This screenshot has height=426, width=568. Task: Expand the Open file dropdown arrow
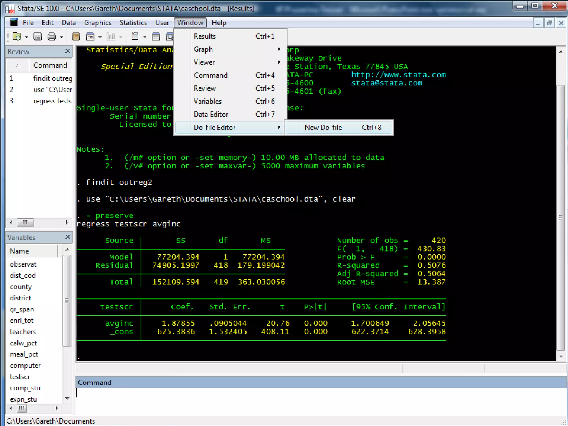[x=27, y=37]
